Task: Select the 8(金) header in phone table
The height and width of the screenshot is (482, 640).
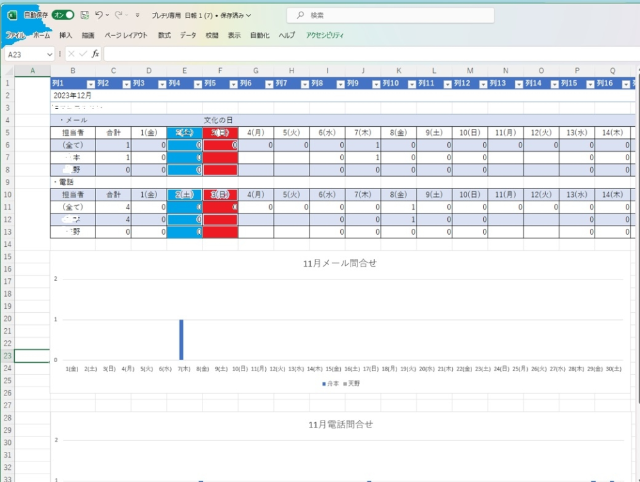Action: click(398, 194)
